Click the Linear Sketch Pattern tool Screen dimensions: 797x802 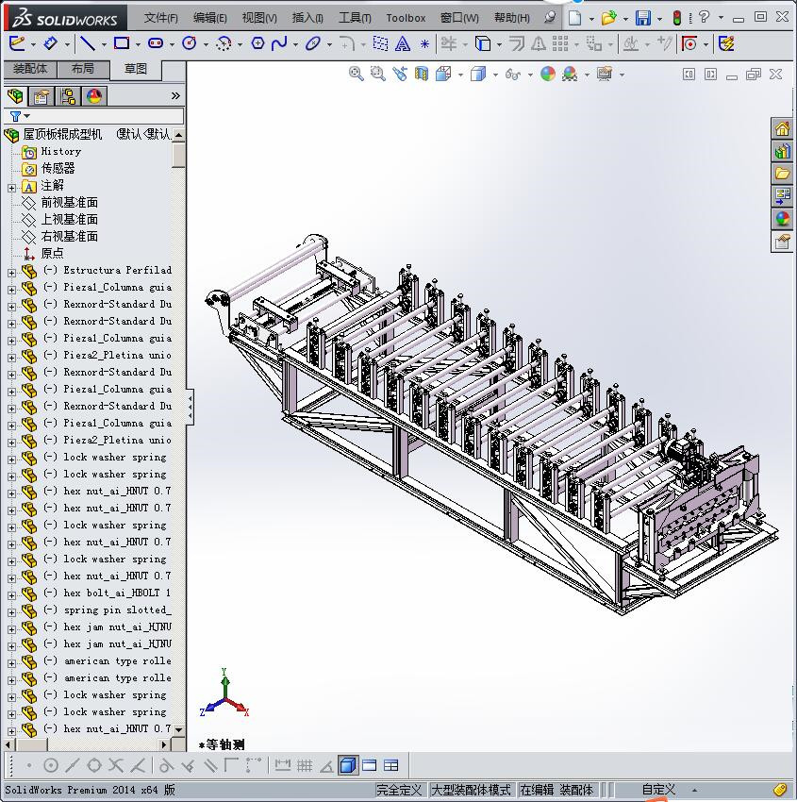(x=560, y=44)
